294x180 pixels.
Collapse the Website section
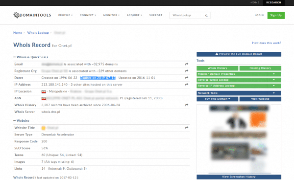[x=14, y=121]
